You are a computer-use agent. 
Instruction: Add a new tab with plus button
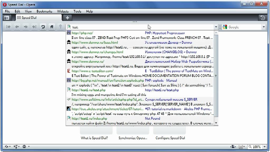[x=67, y=18]
